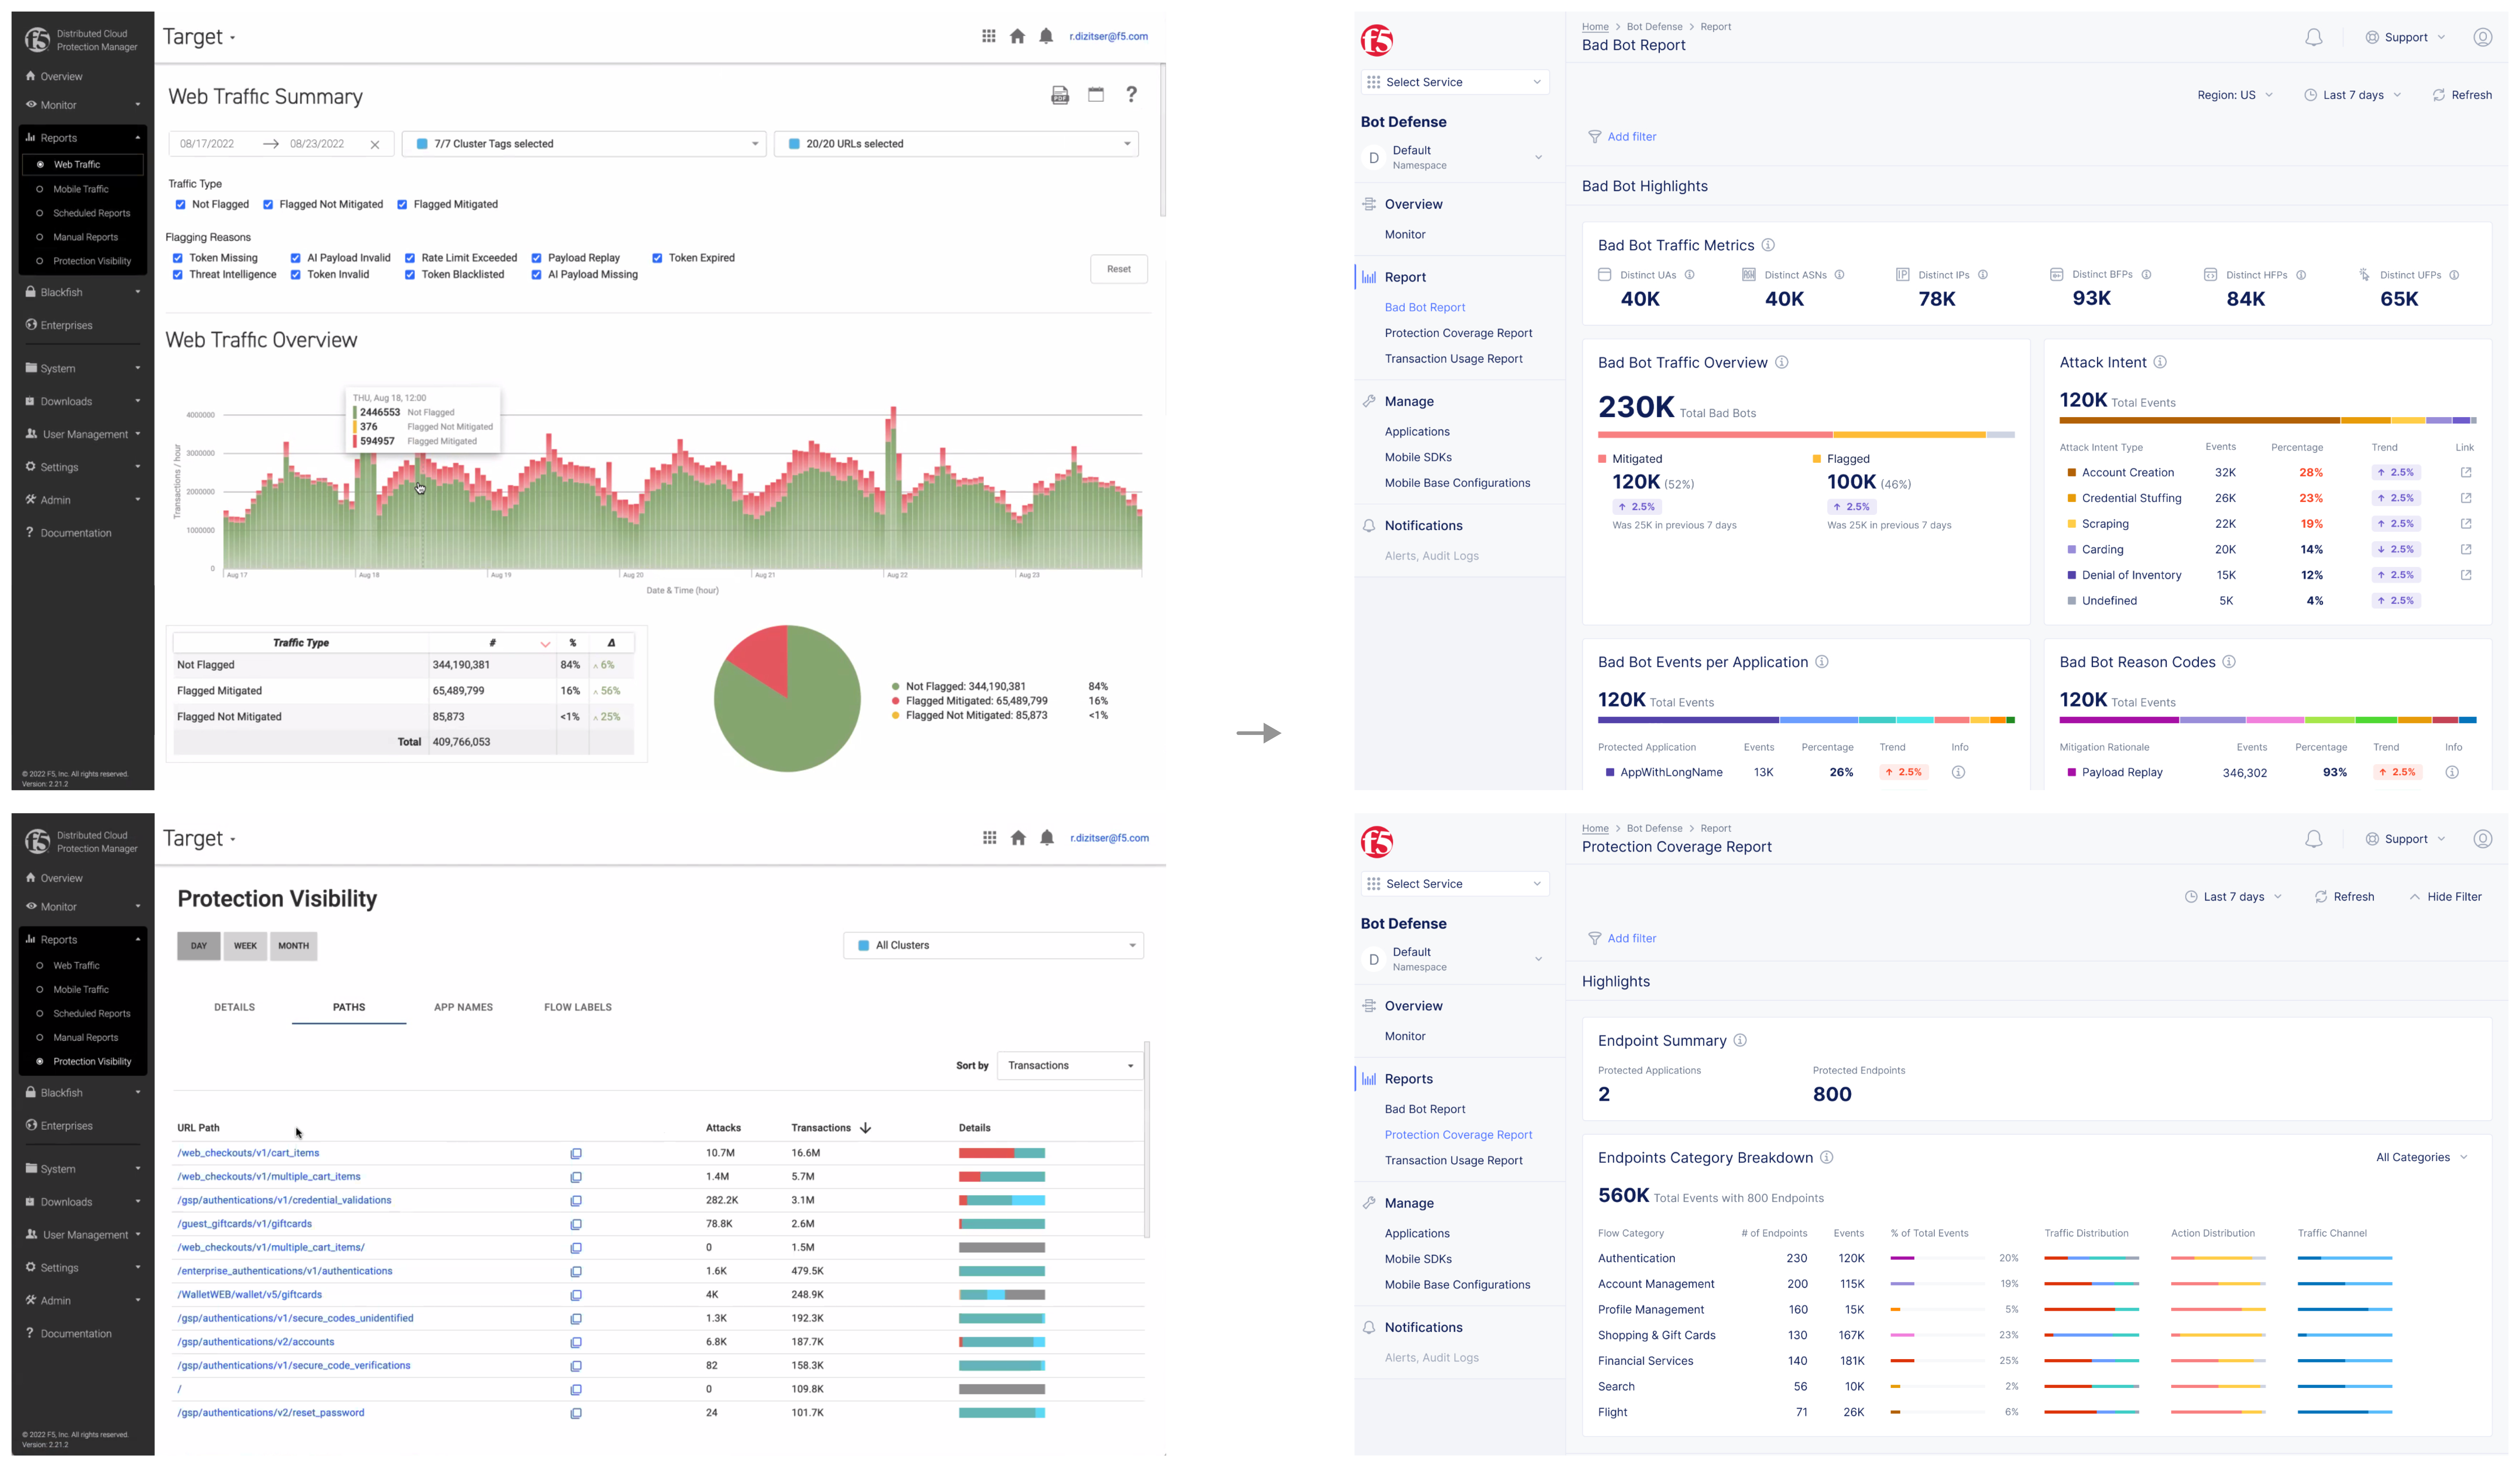The height and width of the screenshot is (1467, 2520).
Task: Show info icon next to Attack Intent
Action: pyautogui.click(x=2160, y=362)
